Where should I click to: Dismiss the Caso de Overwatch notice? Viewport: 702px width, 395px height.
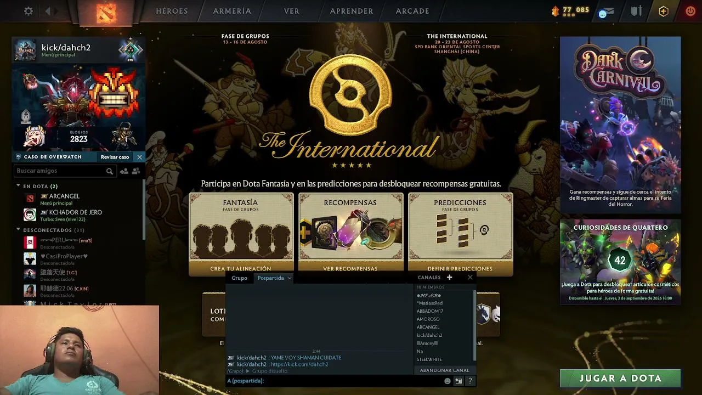pyautogui.click(x=139, y=157)
